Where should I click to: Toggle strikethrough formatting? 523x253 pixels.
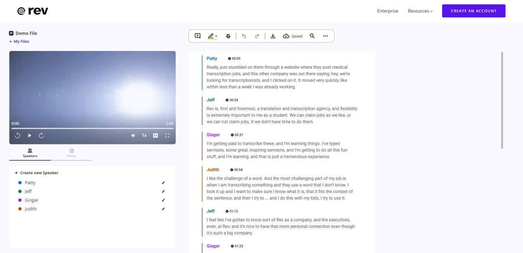click(228, 36)
